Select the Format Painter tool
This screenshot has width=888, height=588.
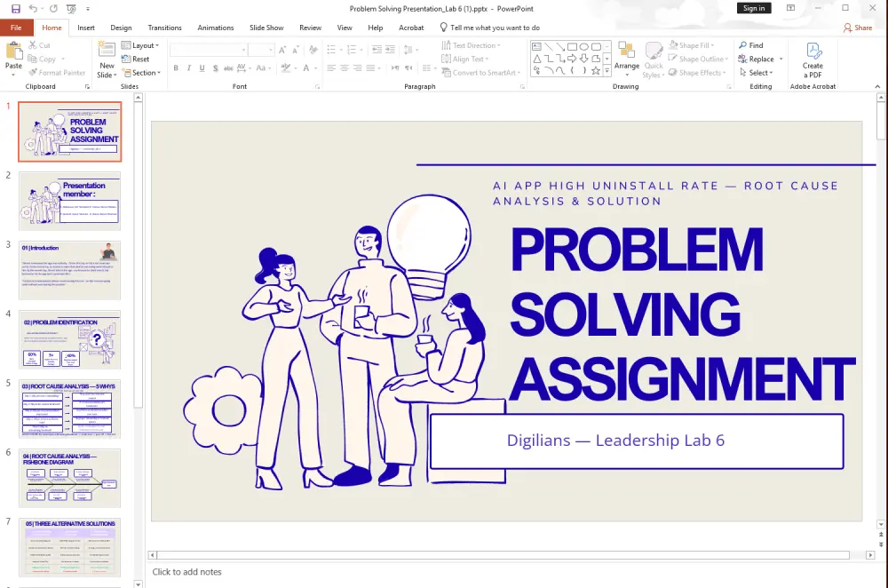click(57, 73)
